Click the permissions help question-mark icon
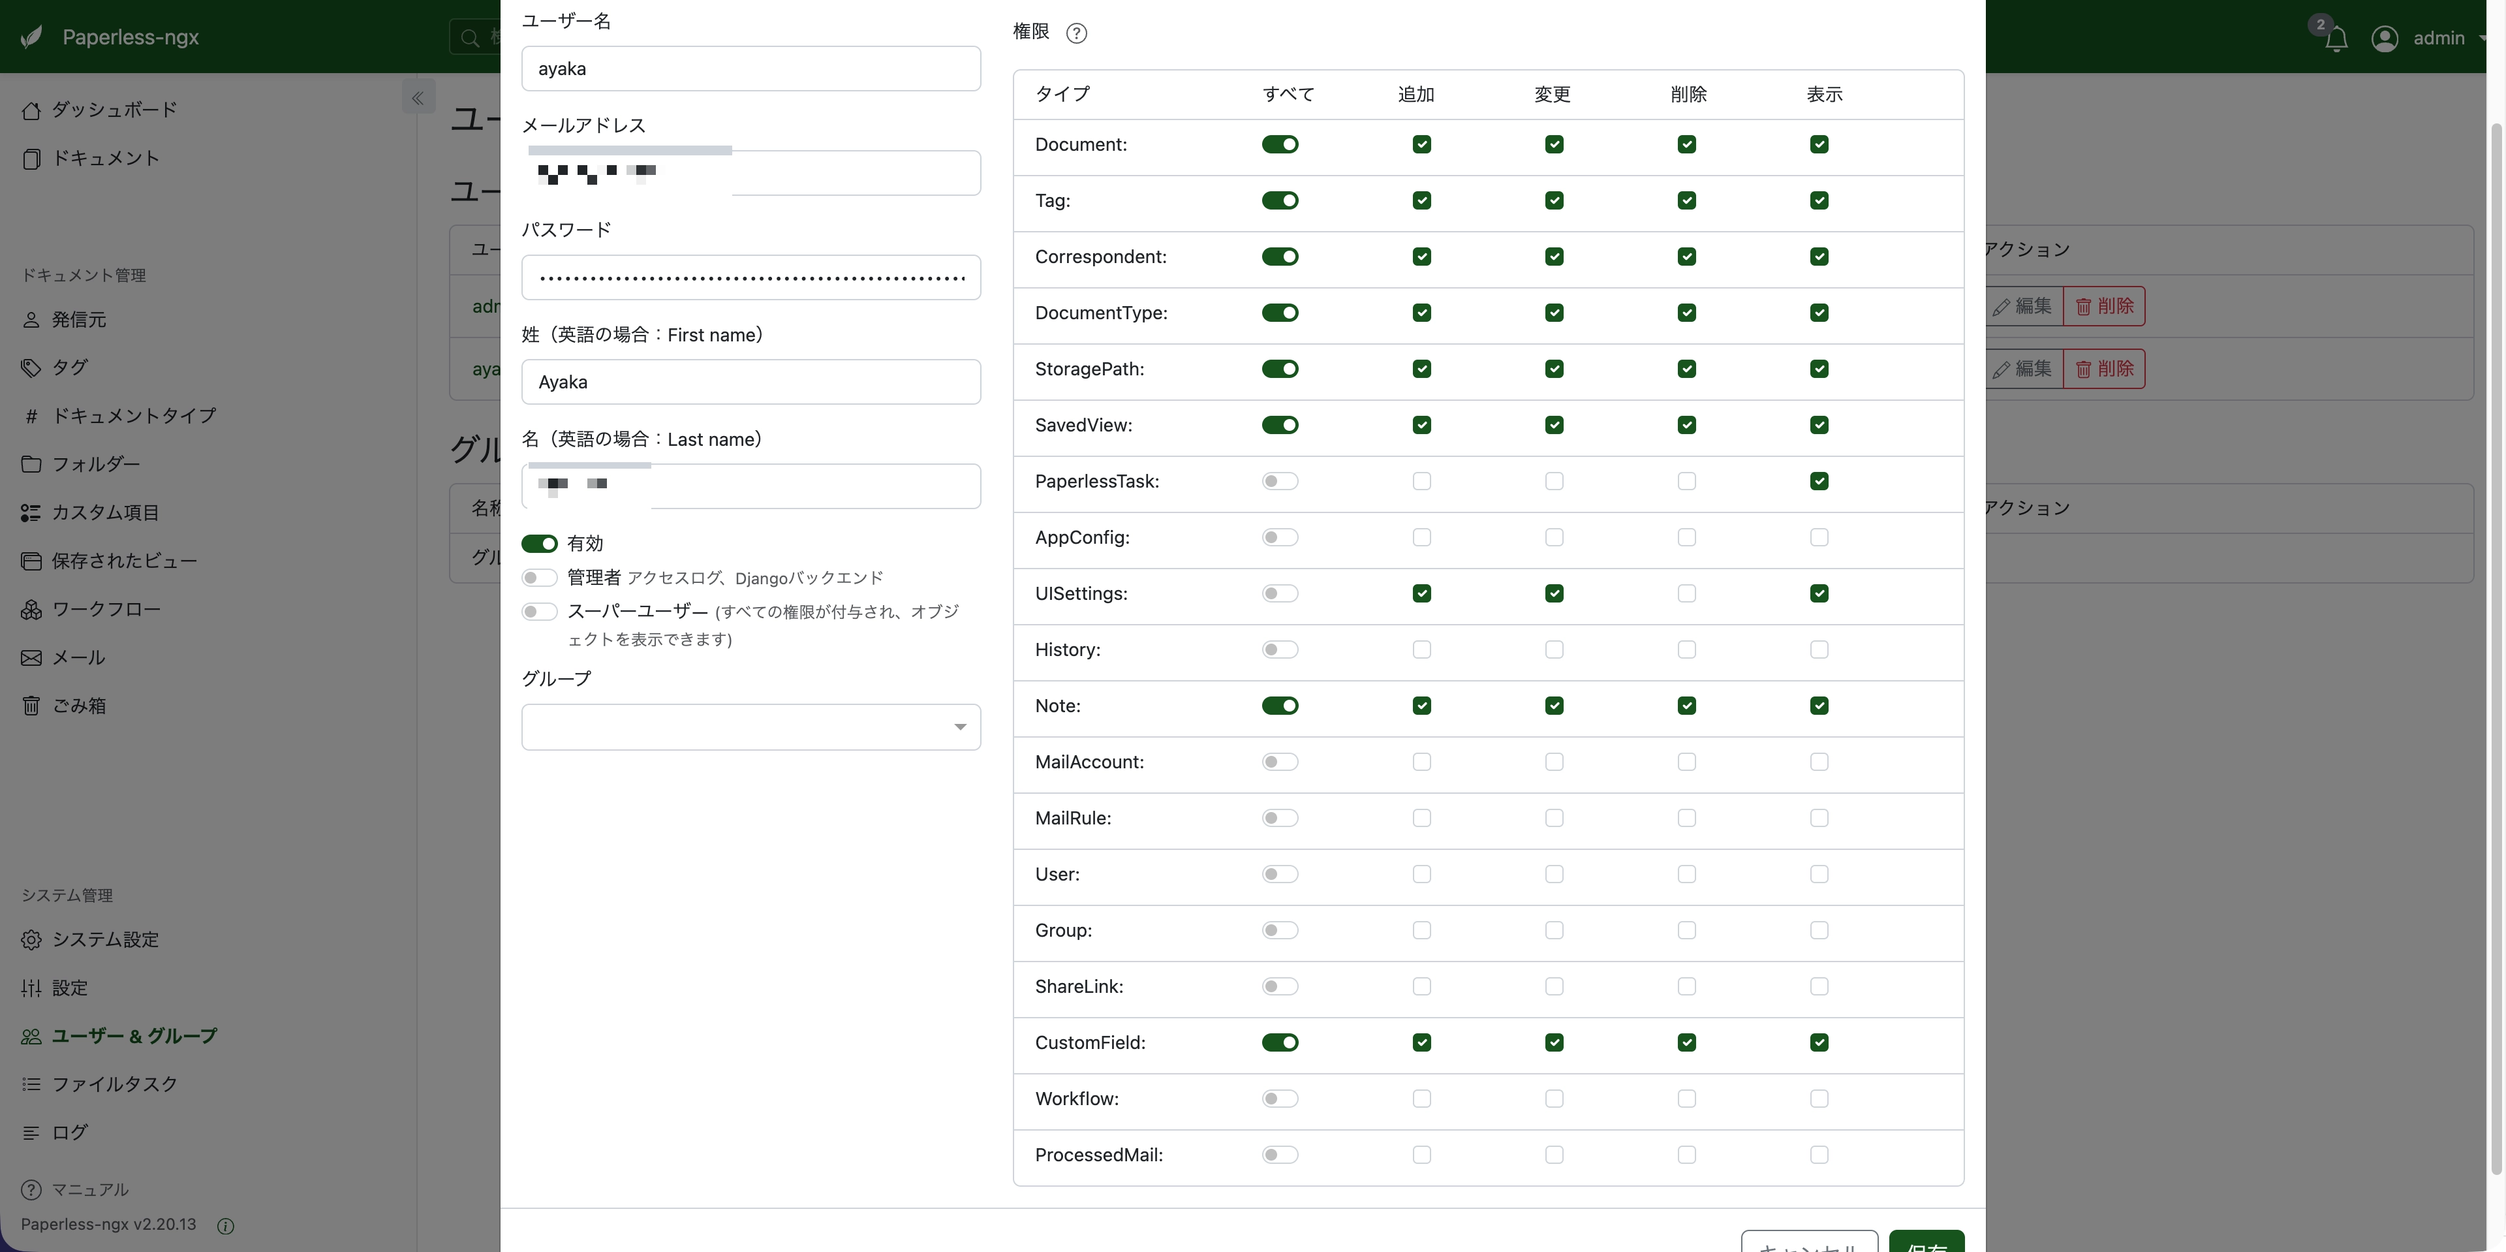 point(1076,33)
